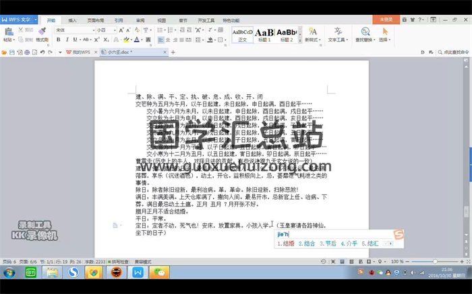
Task: Click the show/hide table grid icon
Action: 220,30
